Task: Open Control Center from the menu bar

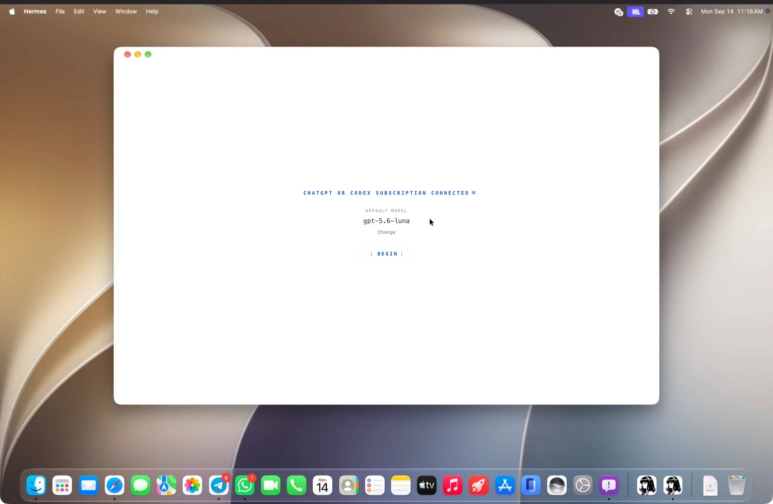Action: 689,12
